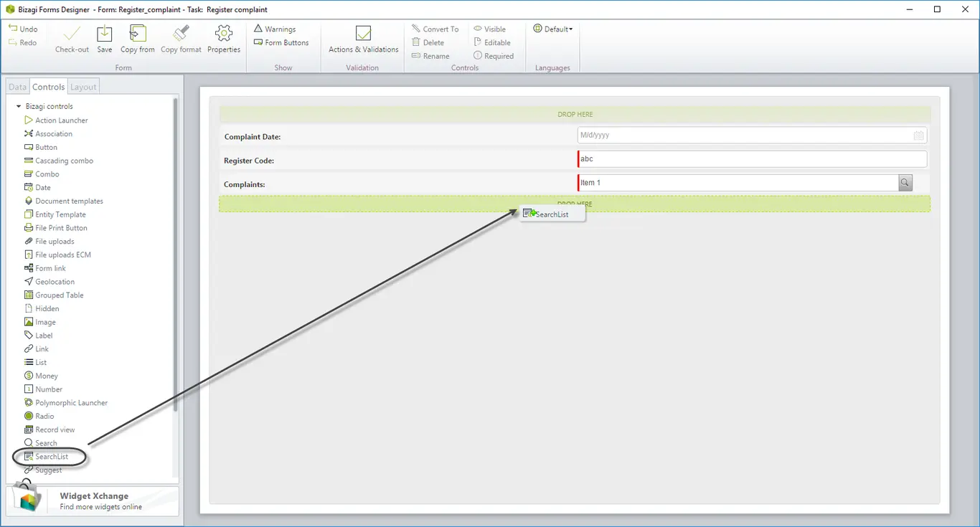The width and height of the screenshot is (980, 527).
Task: Select the Controls tab
Action: click(48, 87)
